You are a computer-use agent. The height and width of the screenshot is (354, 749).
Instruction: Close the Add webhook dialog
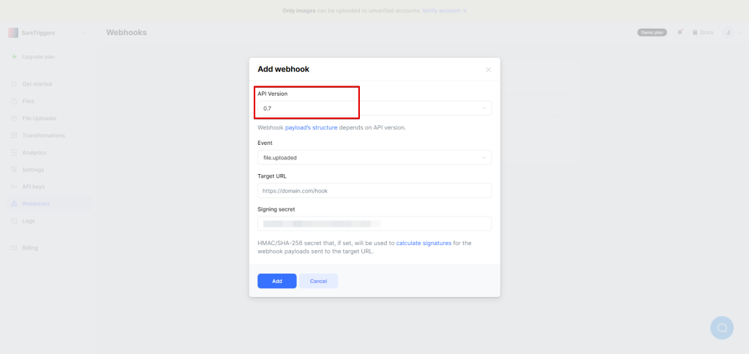[488, 69]
